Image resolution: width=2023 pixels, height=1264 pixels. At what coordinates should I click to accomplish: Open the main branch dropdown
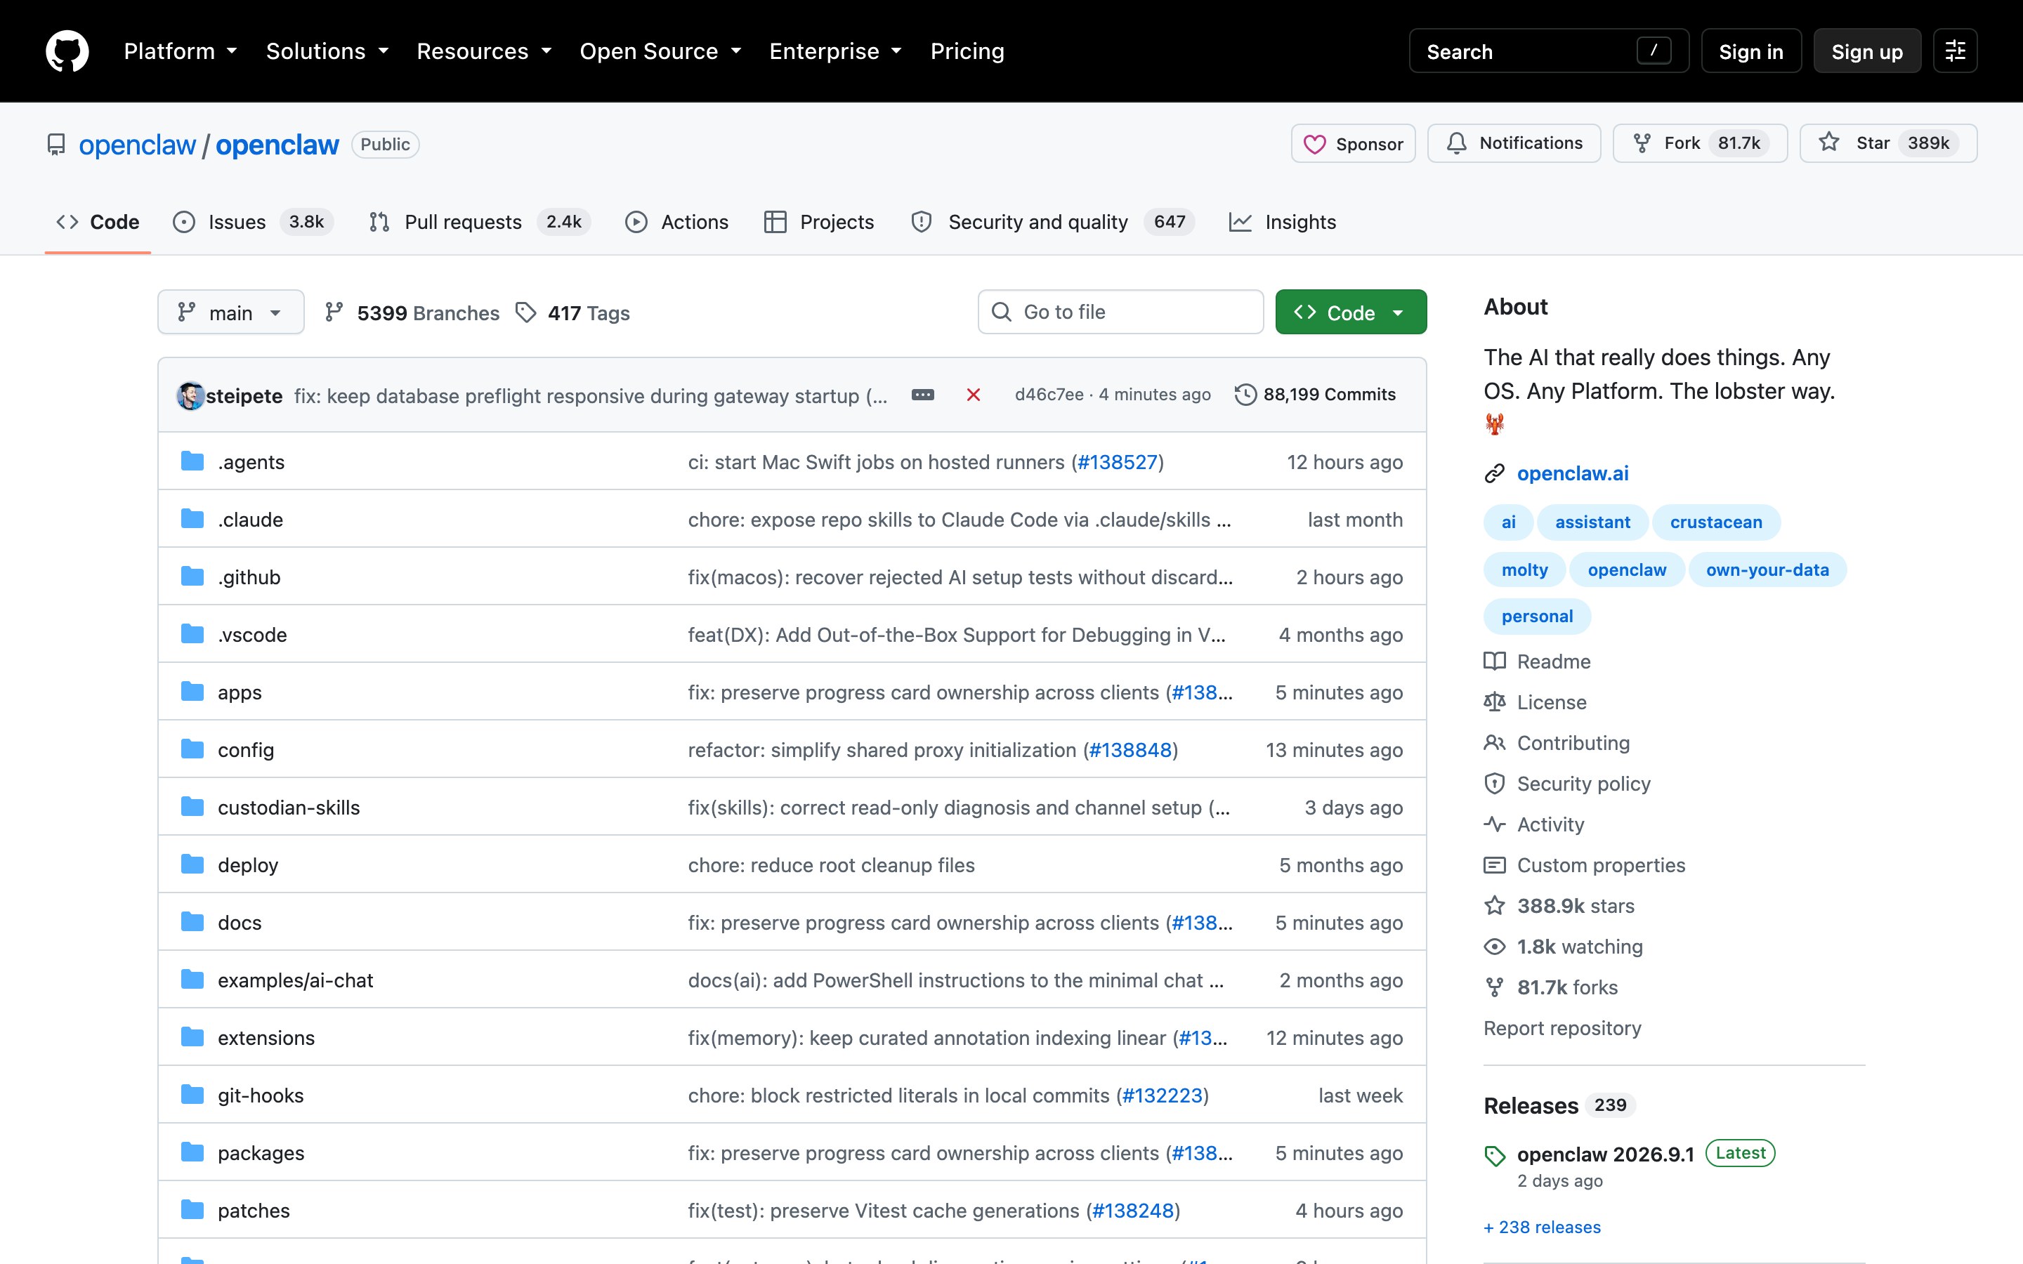tap(230, 312)
